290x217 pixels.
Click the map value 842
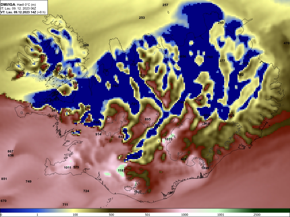(x=121, y=137)
